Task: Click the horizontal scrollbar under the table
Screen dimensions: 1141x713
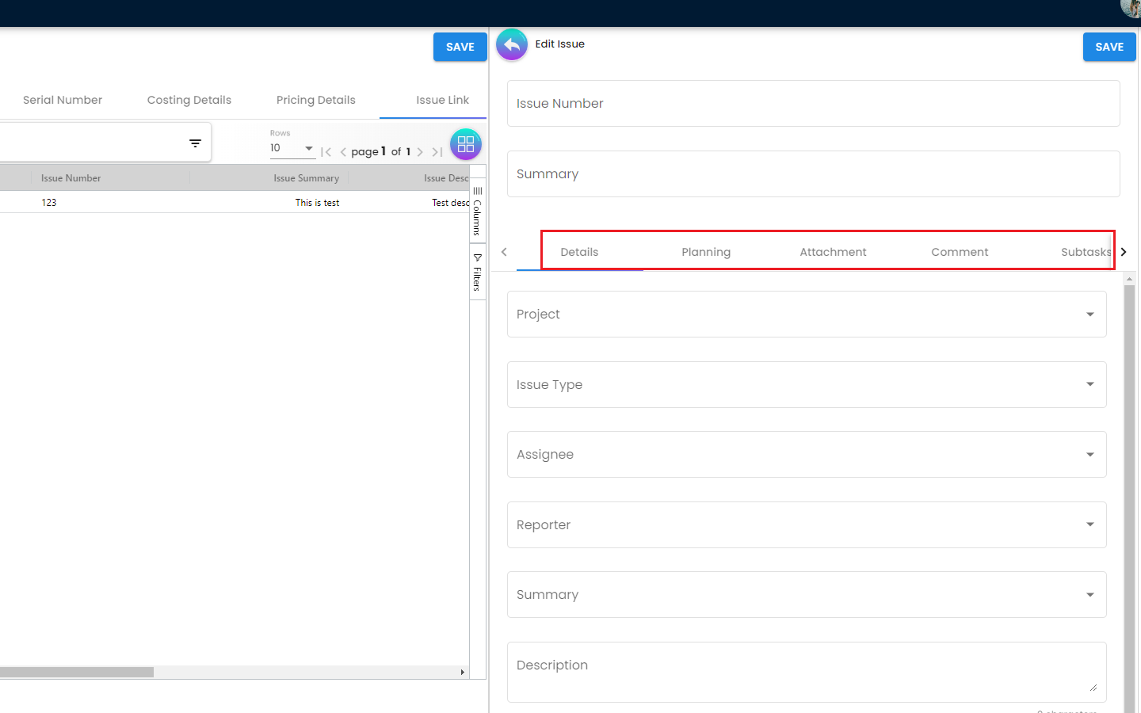Action: (77, 672)
